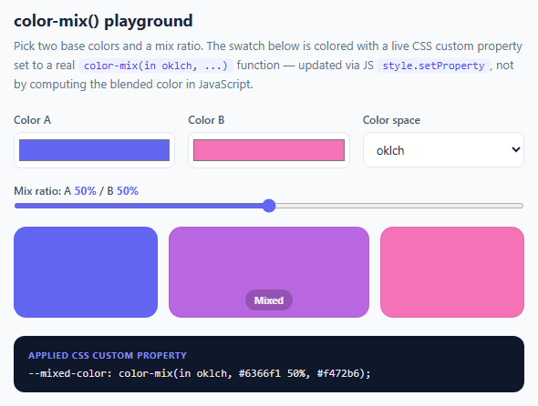The image size is (538, 406).
Task: Click the 'style.setProperty' inline code
Action: tap(433, 66)
